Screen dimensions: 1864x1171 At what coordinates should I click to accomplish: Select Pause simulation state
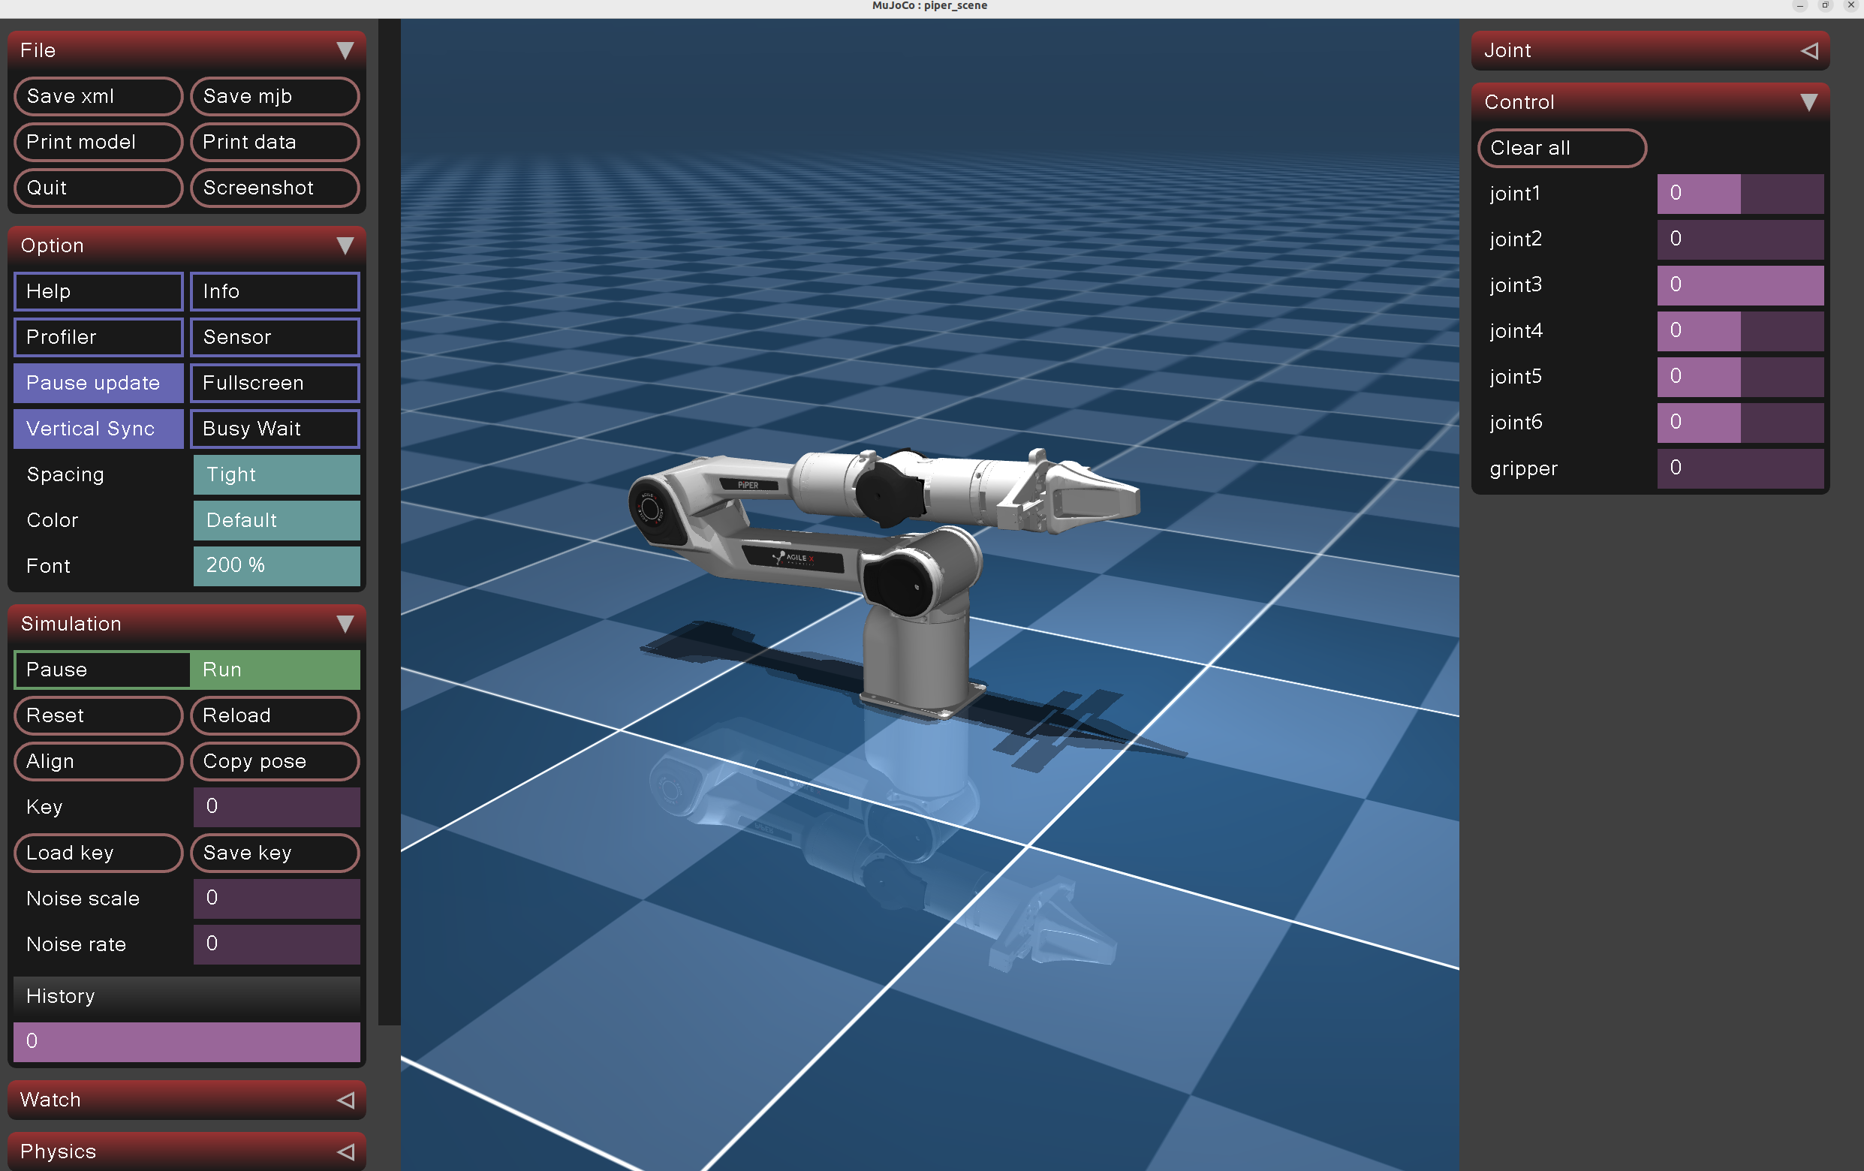(x=101, y=670)
